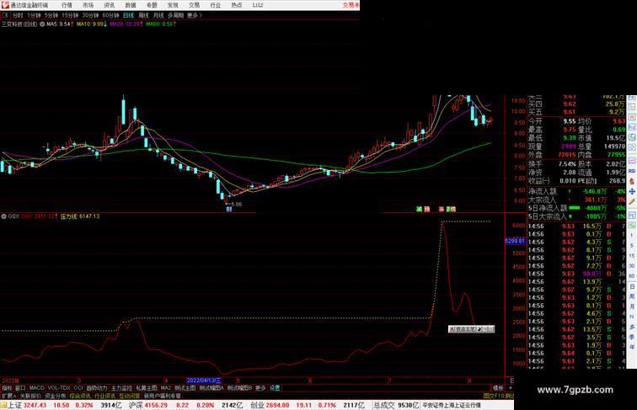Select the 60分钟 period

(x=110, y=15)
